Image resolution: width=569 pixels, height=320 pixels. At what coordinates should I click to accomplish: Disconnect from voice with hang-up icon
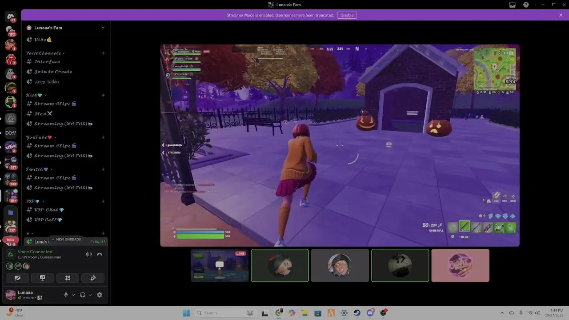(x=100, y=254)
